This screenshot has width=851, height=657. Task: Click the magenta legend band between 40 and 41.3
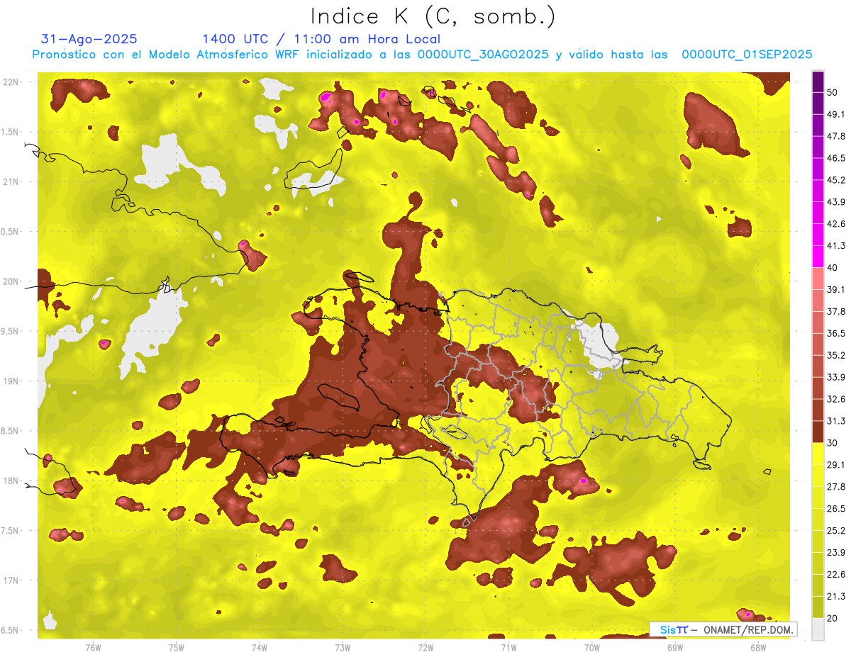coord(818,257)
